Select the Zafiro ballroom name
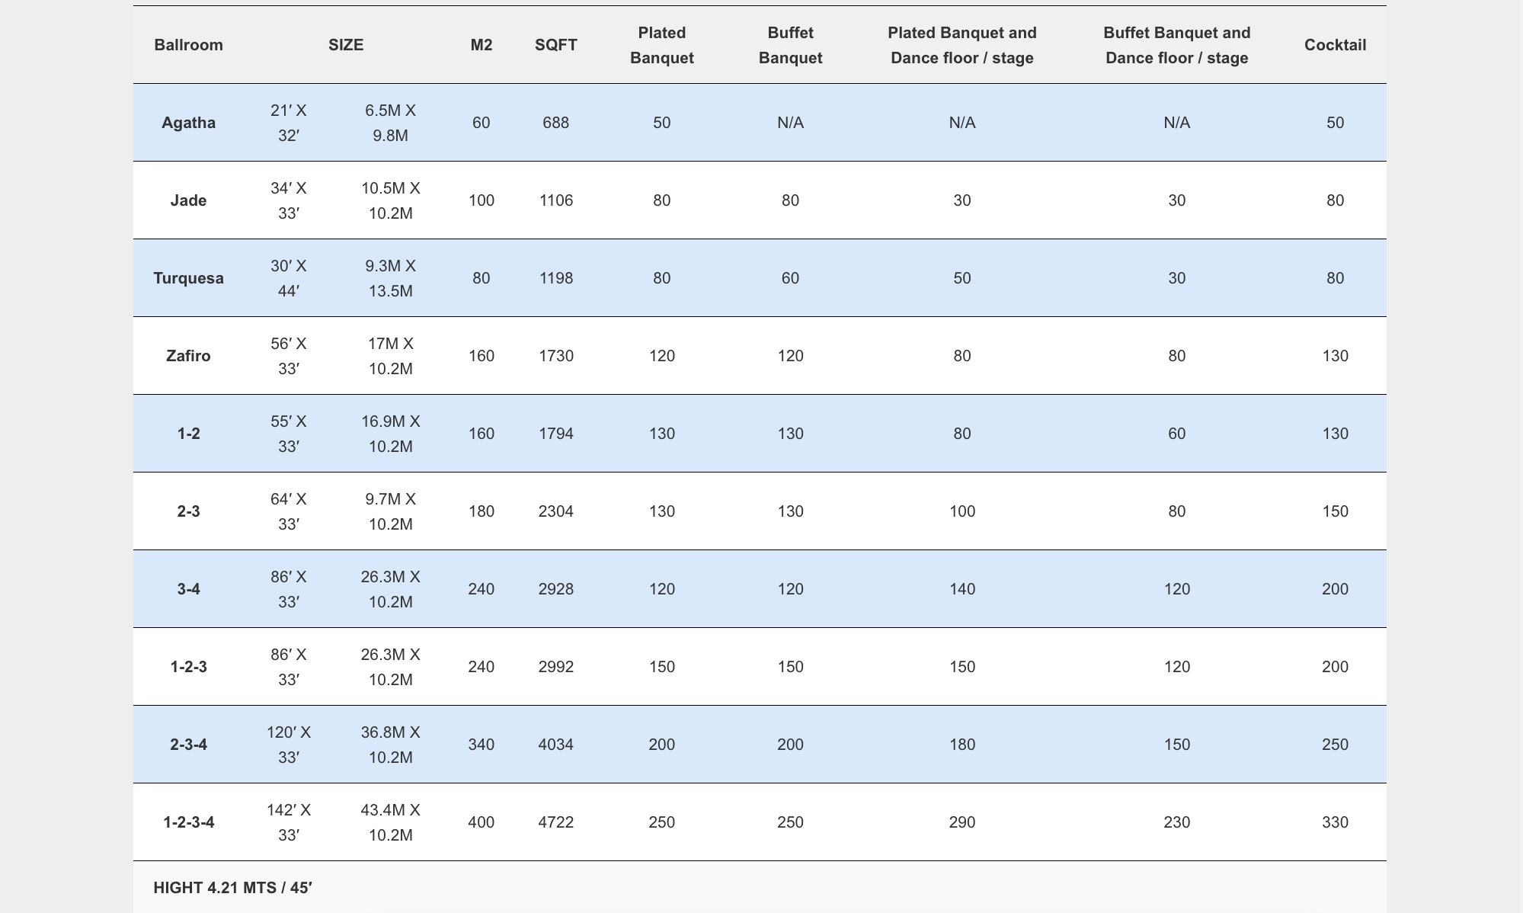The image size is (1523, 913). [x=188, y=356]
